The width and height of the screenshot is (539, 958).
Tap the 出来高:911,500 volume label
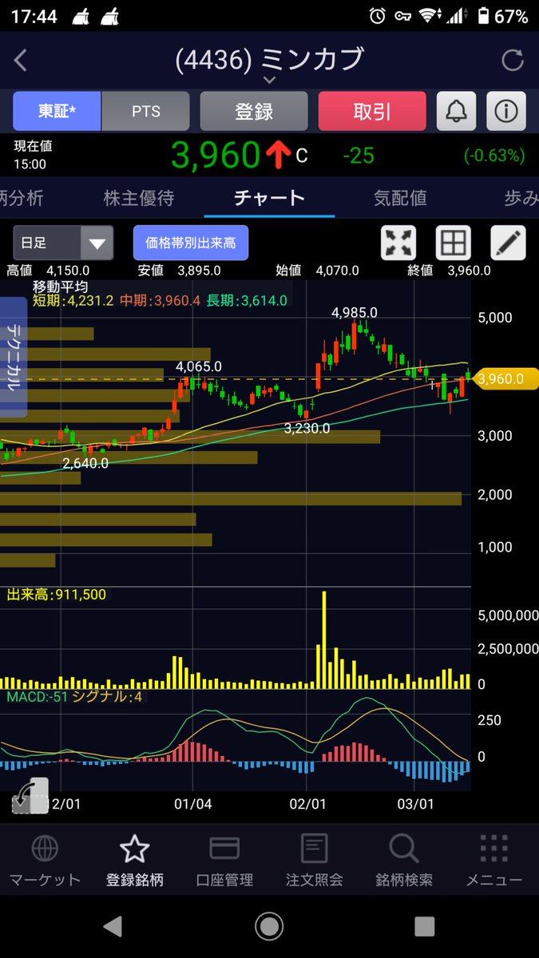pos(56,594)
